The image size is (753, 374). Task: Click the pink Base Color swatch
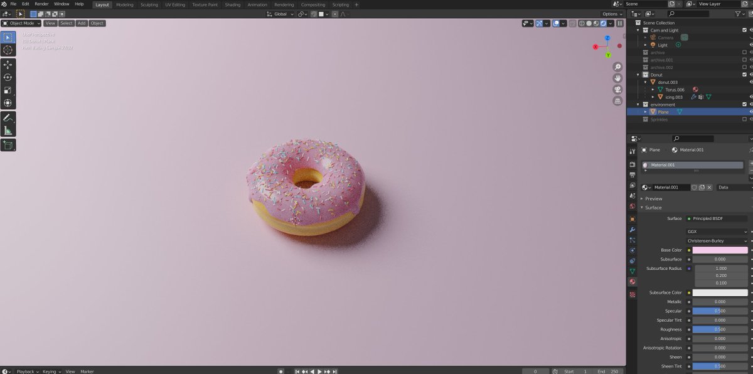click(x=720, y=250)
